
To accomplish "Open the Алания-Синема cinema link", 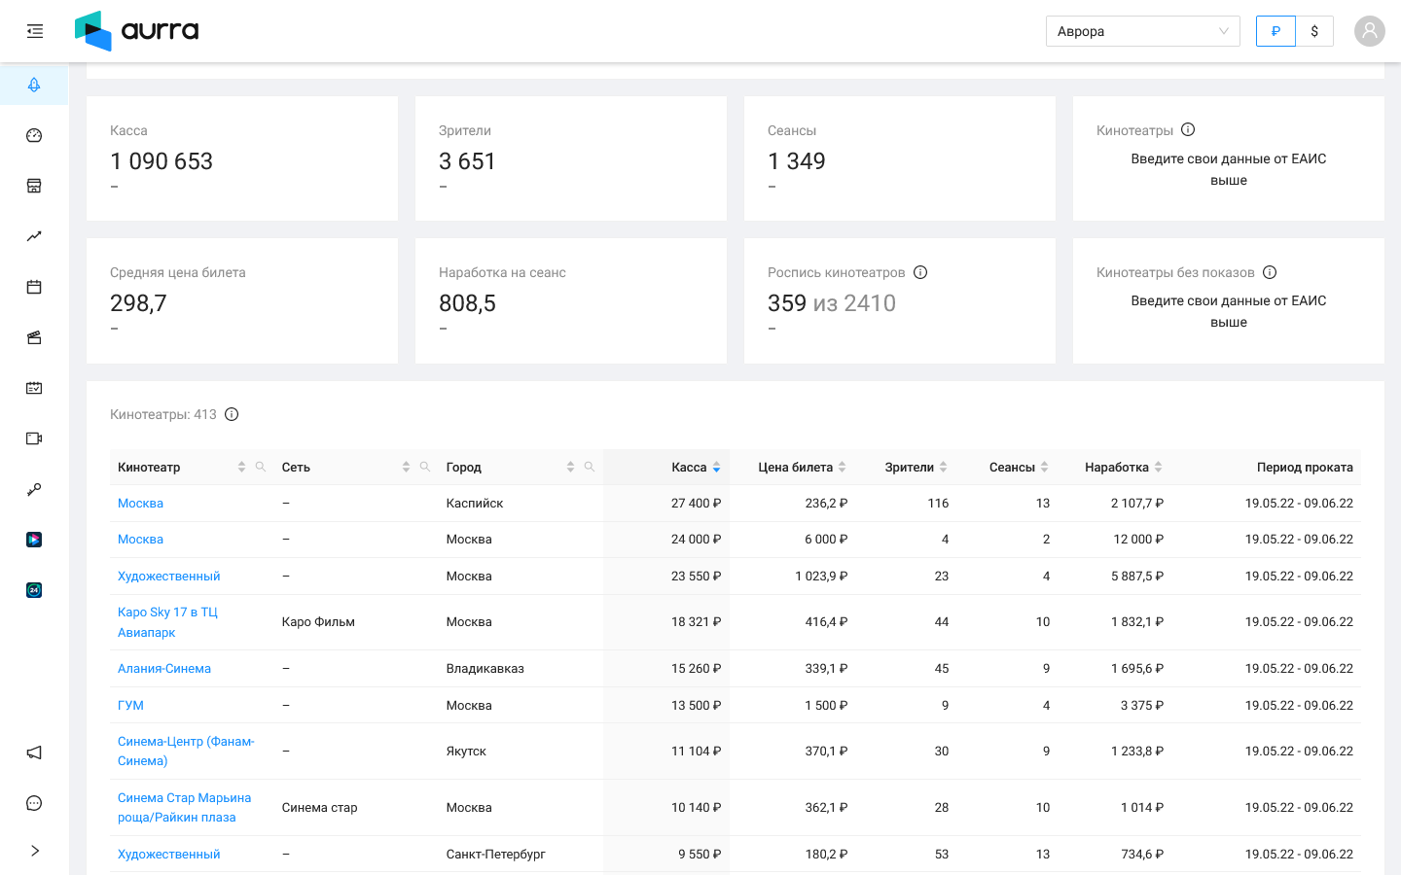I will point(164,669).
